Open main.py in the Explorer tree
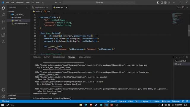The image size is (190, 107). point(18,21)
